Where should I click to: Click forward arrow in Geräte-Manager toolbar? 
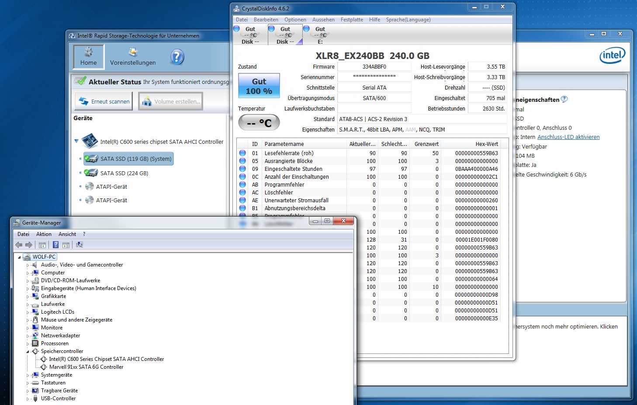point(28,245)
